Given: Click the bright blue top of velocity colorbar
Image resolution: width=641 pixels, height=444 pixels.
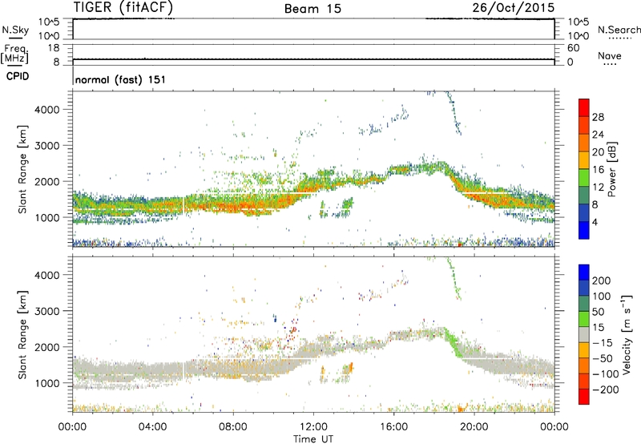Looking at the screenshot, I should tap(584, 272).
